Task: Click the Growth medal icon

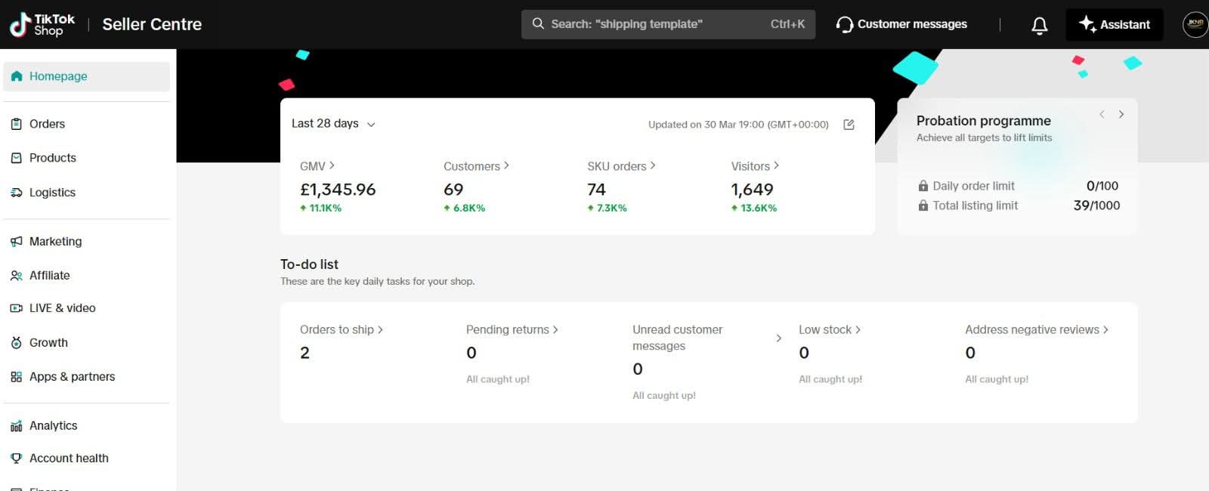Action: (17, 343)
